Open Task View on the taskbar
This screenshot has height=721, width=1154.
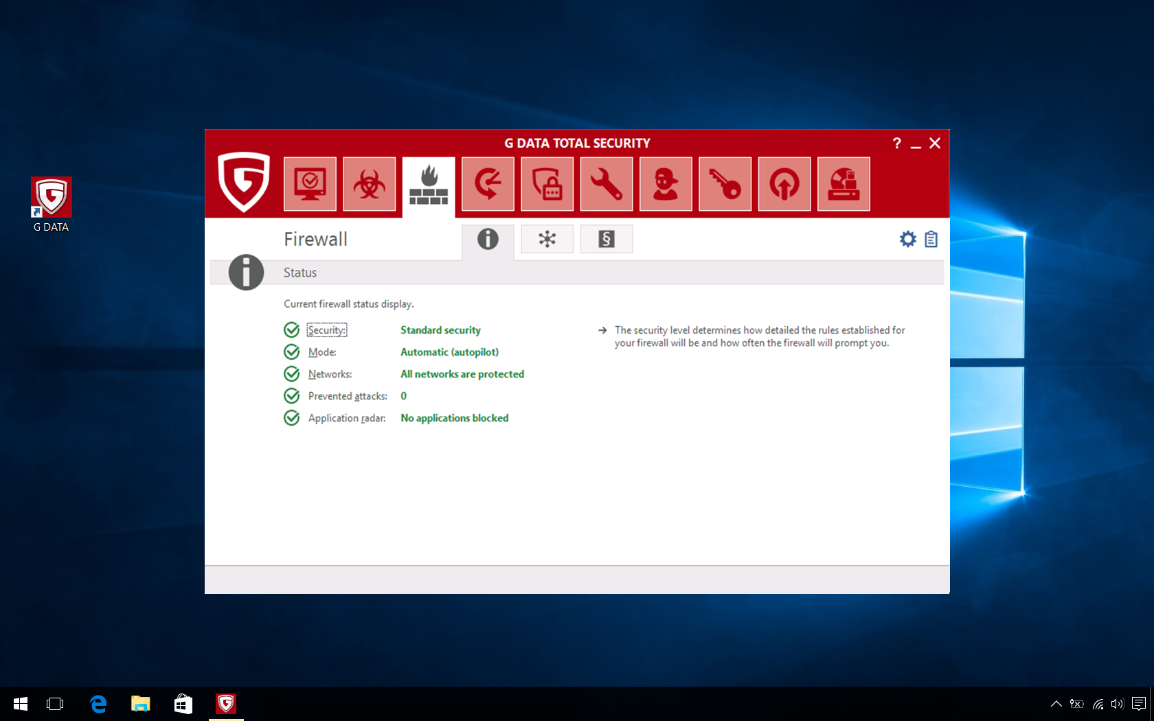(55, 704)
